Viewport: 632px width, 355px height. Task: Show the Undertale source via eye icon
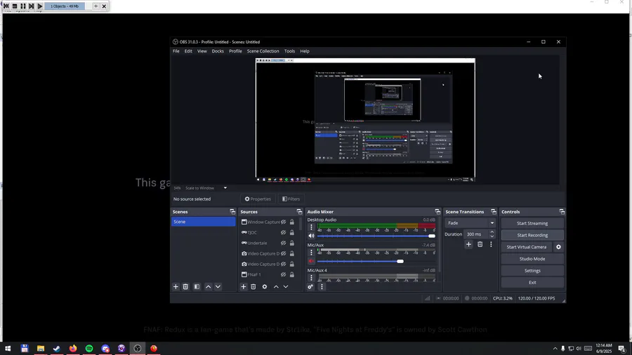tap(284, 243)
